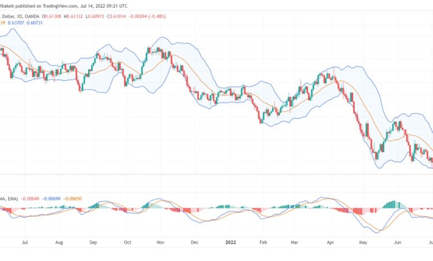Click the bold 2022 year label on time axis
The height and width of the screenshot is (261, 433).
point(230,242)
